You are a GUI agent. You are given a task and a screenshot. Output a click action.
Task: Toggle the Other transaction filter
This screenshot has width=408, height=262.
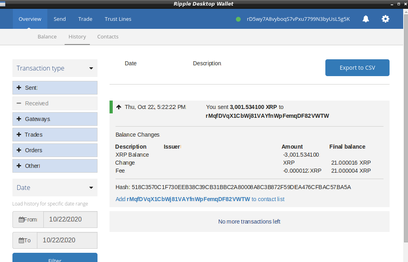coord(55,165)
